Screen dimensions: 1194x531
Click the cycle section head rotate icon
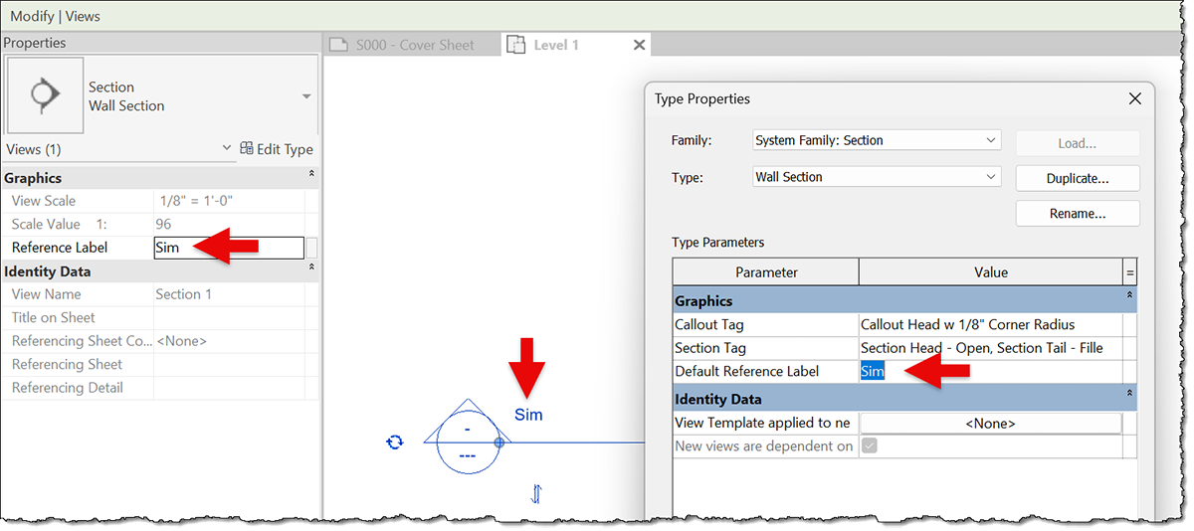[x=395, y=442]
